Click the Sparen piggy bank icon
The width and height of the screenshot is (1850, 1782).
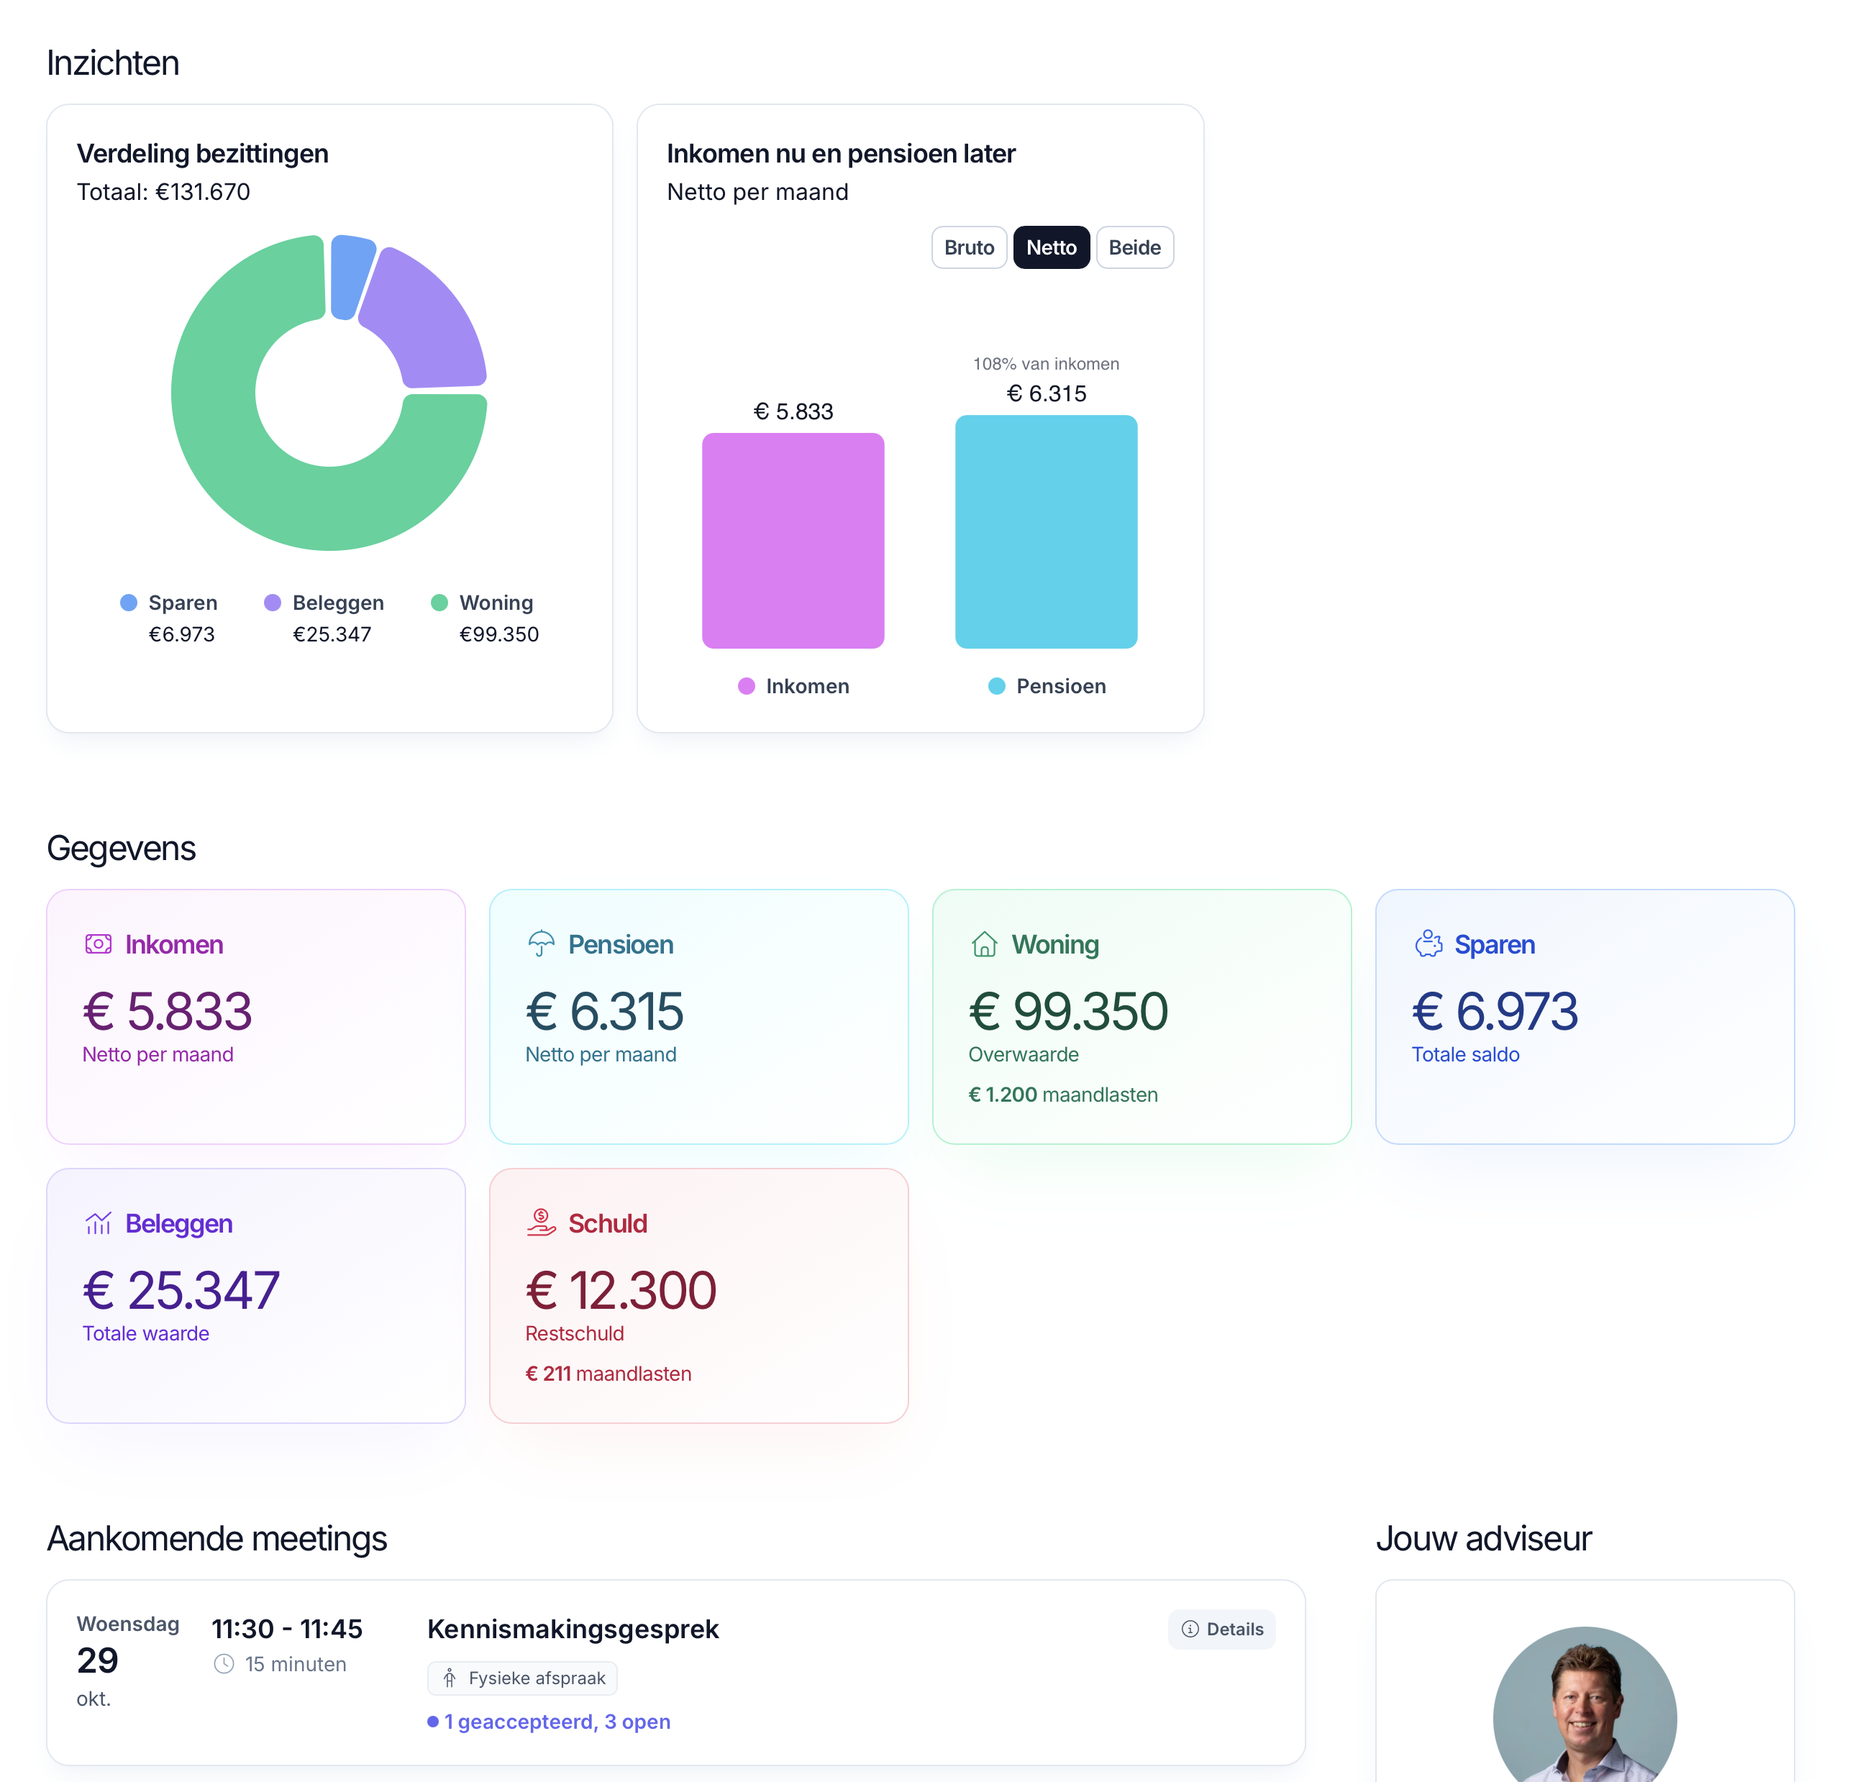click(1428, 943)
